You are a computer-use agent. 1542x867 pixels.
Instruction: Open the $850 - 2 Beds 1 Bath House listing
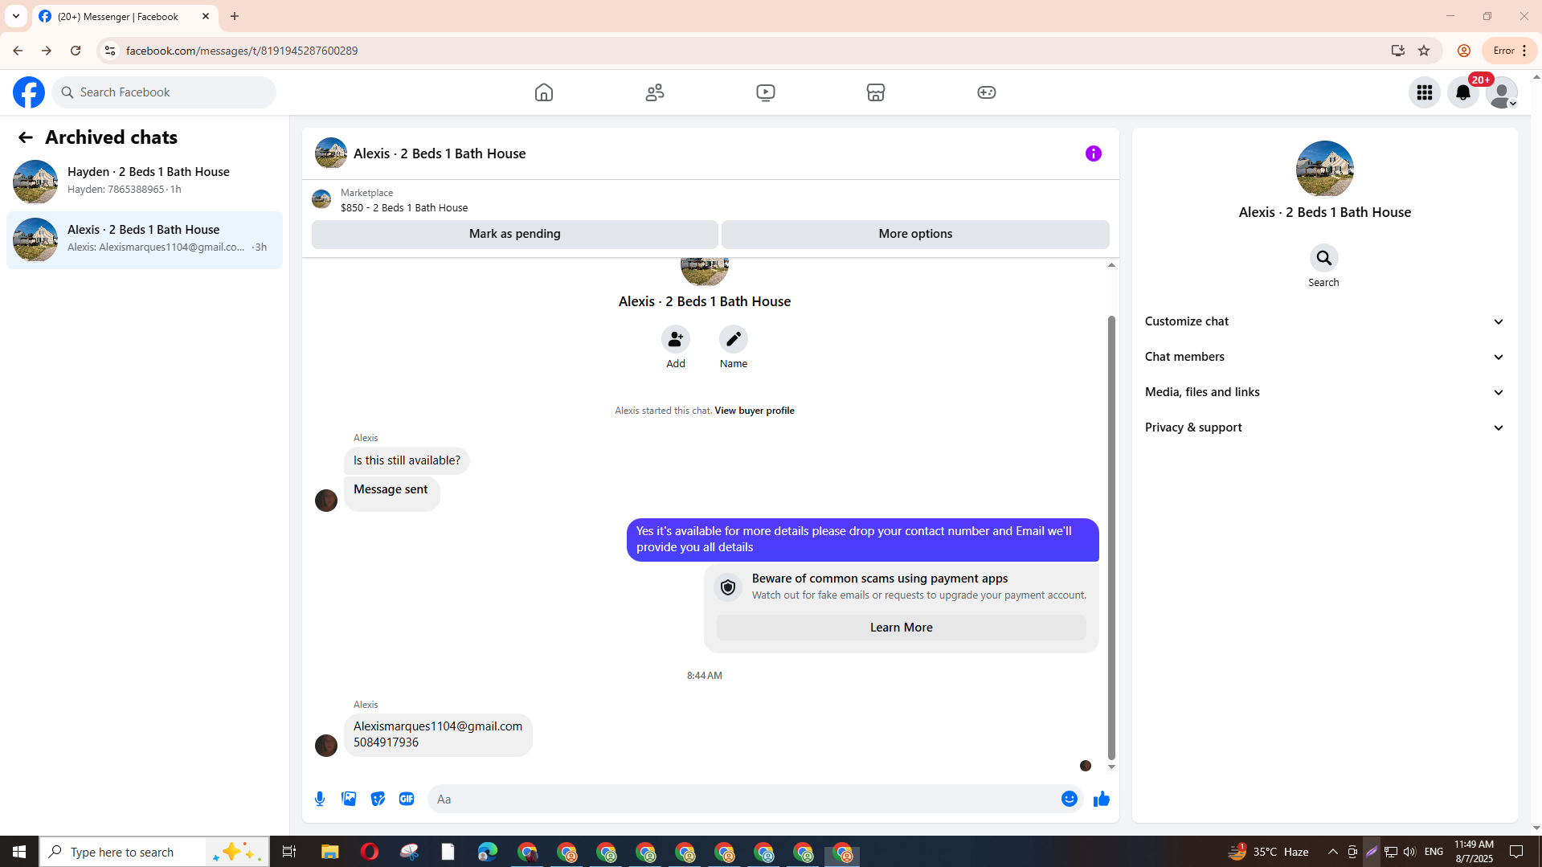coord(404,207)
